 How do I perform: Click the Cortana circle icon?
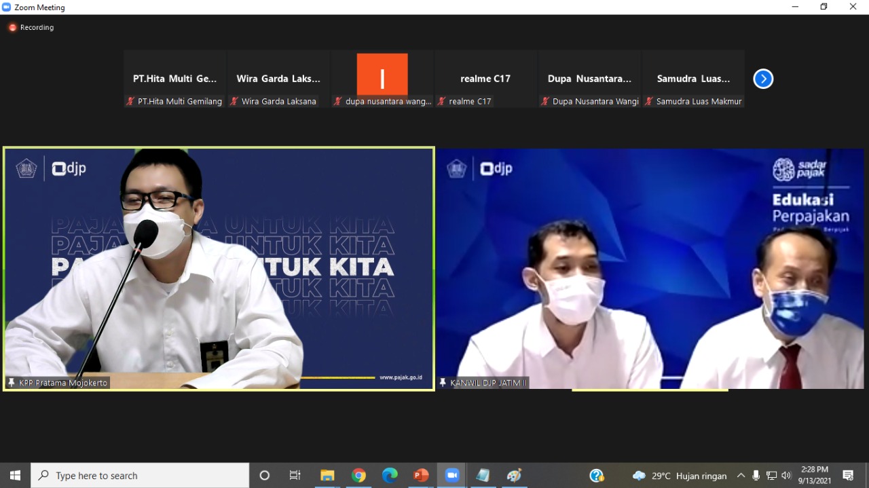coord(265,475)
